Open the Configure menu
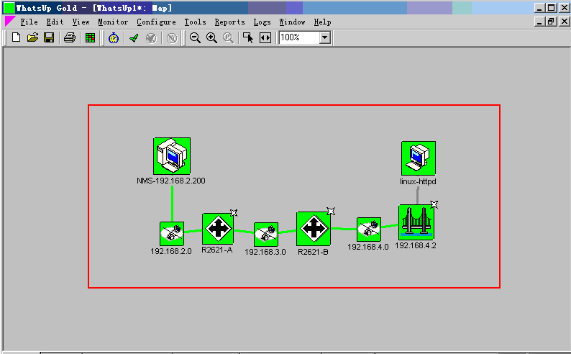The width and height of the screenshot is (571, 354). (x=156, y=22)
